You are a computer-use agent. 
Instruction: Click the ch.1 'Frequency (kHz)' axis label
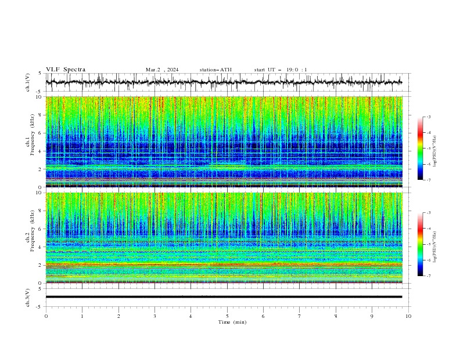[x=33, y=133]
